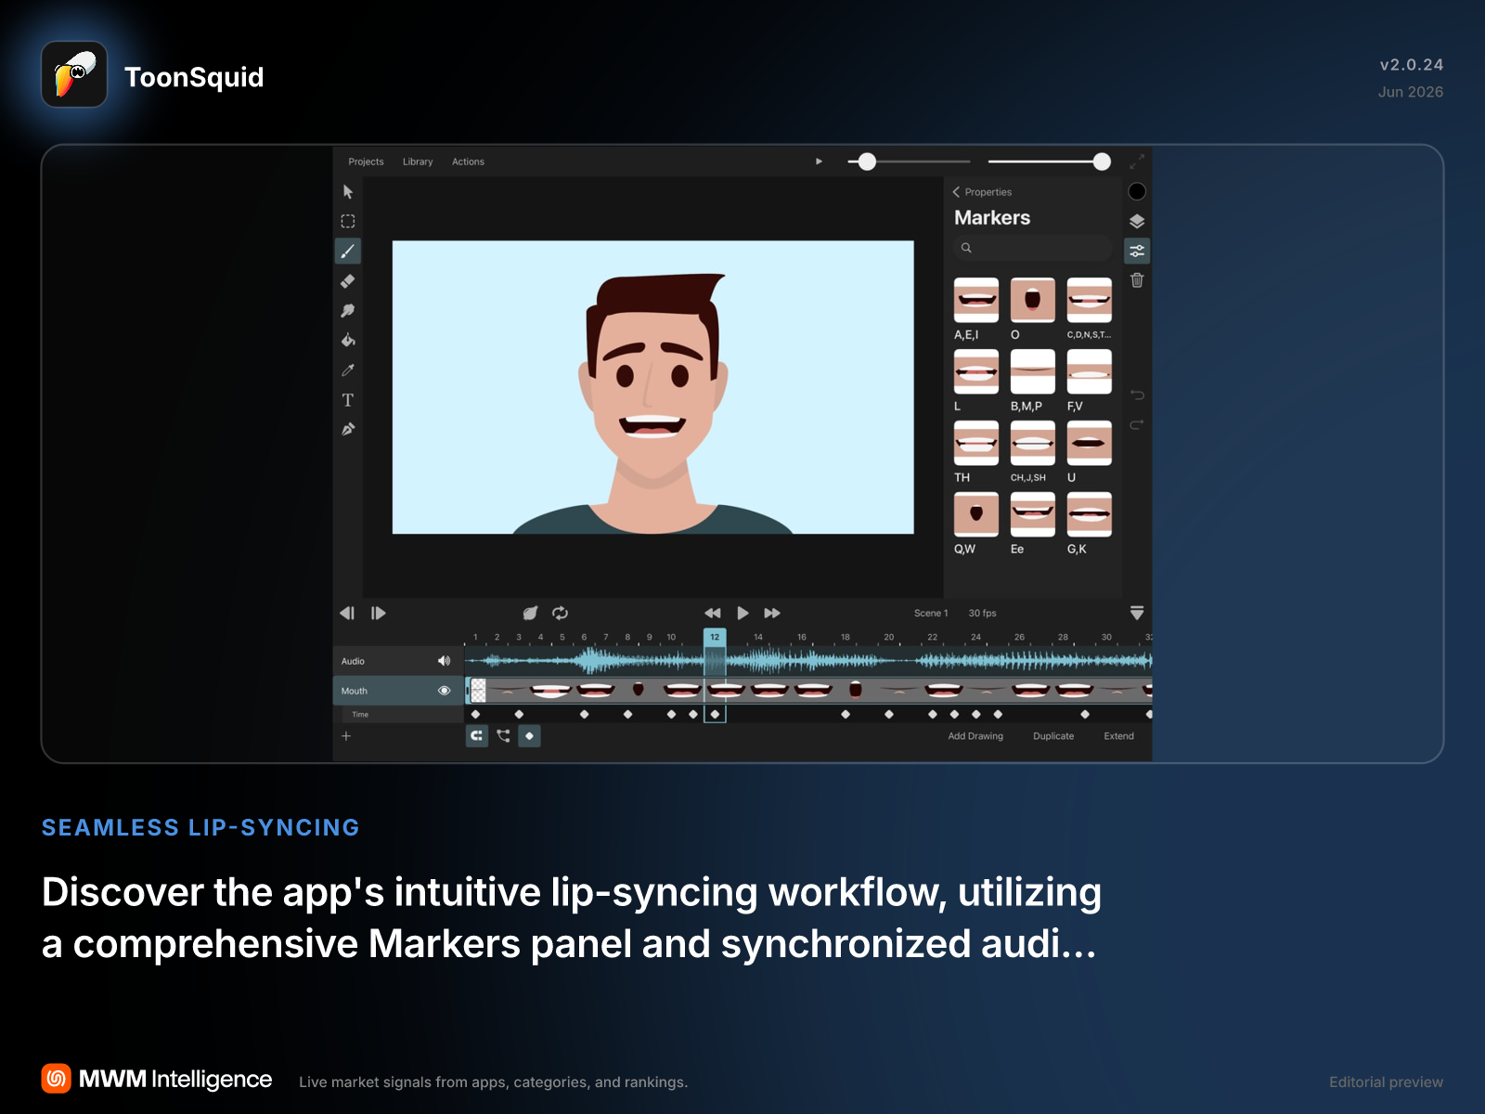This screenshot has height=1114, width=1485.
Task: Open the properties sliders panel icon
Action: [x=1137, y=251]
